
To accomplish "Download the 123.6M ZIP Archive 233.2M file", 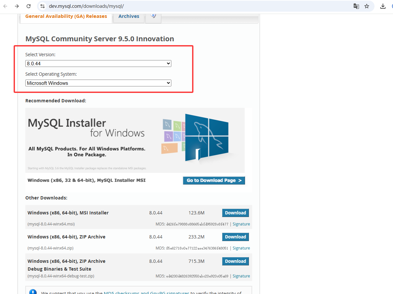I will pyautogui.click(x=235, y=237).
